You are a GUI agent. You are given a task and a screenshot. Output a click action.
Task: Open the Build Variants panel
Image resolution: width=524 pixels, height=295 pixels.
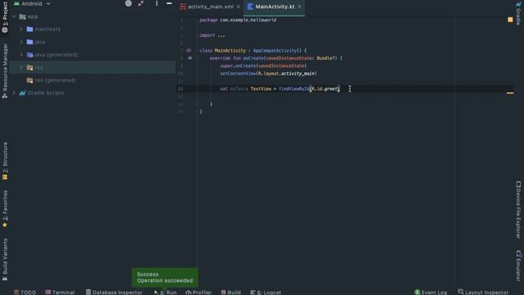coord(5,260)
